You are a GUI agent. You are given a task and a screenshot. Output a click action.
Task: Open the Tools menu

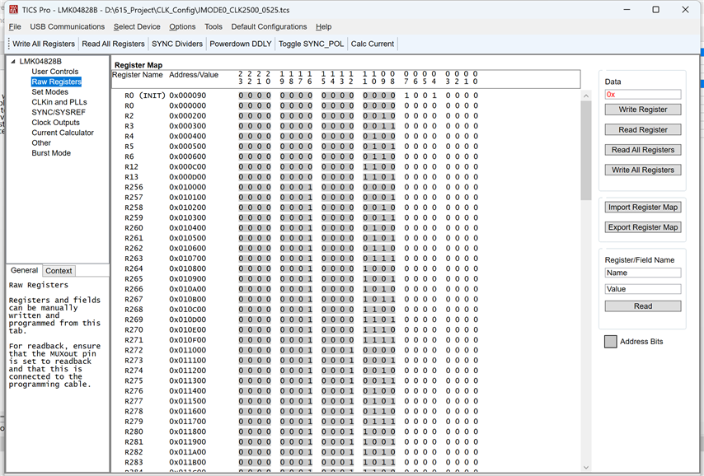(214, 26)
